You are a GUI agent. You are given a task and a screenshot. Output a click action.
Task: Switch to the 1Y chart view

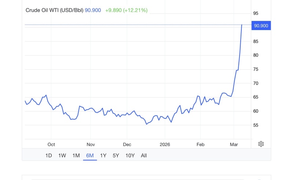[103, 155]
